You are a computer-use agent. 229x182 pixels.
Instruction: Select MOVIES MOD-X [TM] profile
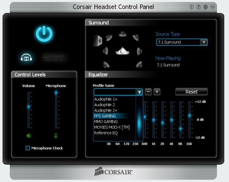click(x=114, y=127)
